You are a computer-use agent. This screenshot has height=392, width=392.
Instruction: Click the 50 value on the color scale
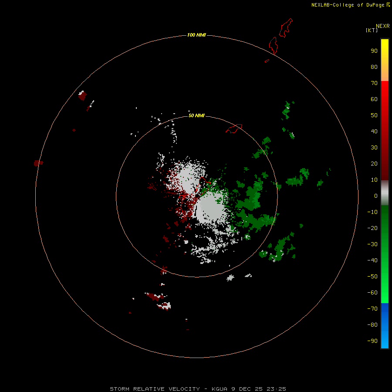pyautogui.click(x=374, y=115)
